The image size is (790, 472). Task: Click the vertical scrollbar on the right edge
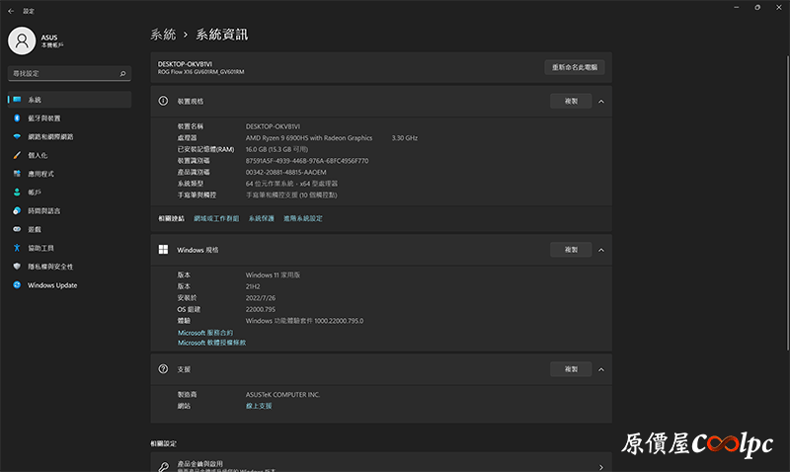click(x=788, y=201)
